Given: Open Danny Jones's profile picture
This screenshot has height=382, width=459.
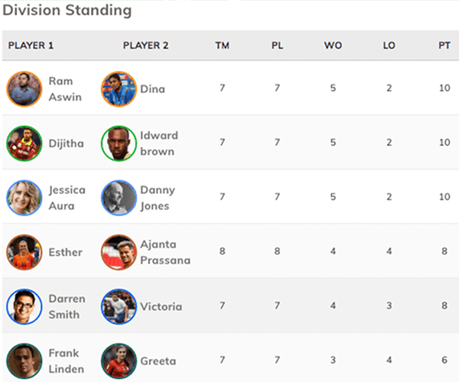Looking at the screenshot, I should point(119,198).
